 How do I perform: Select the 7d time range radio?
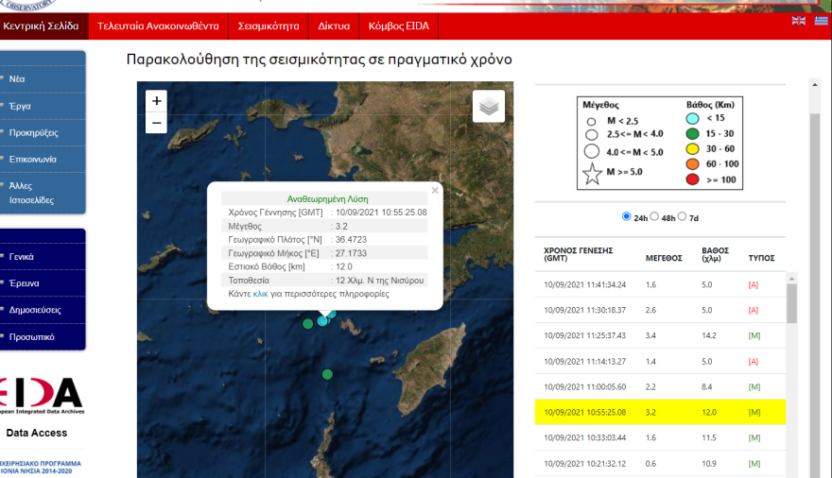pos(683,216)
